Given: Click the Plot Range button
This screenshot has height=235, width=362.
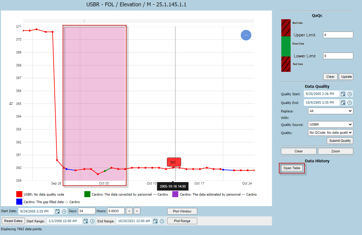Looking at the screenshot, I should tap(182, 221).
